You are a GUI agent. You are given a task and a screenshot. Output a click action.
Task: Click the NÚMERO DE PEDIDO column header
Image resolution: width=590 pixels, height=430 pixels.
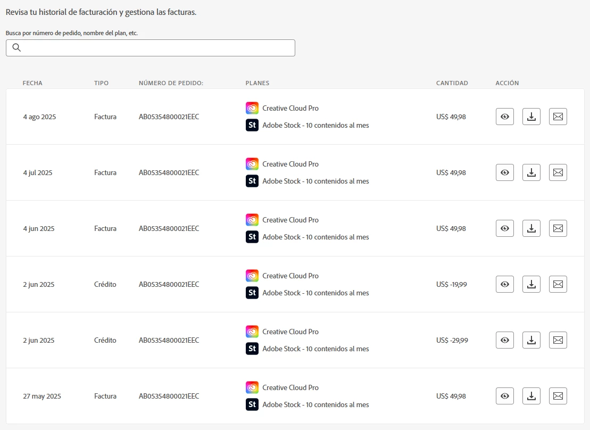pyautogui.click(x=171, y=83)
